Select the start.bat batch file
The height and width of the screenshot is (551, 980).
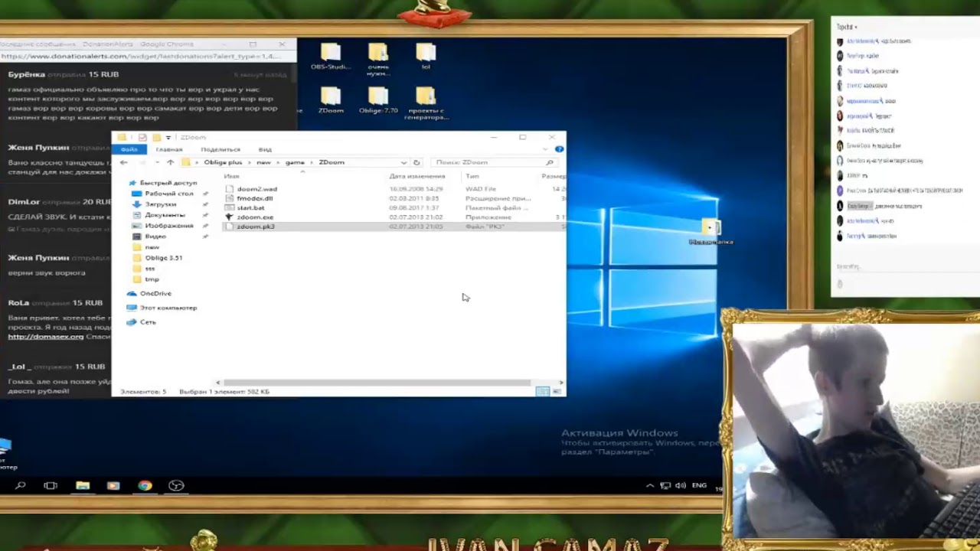250,207
